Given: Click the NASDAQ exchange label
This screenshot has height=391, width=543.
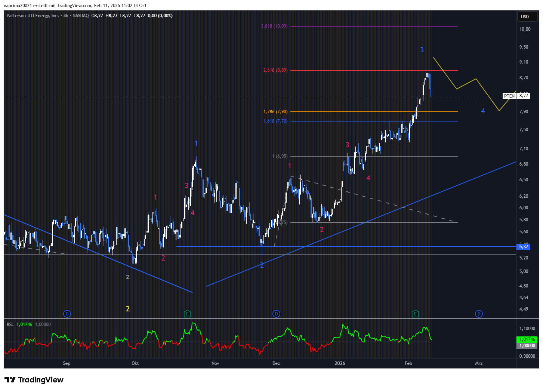Looking at the screenshot, I should tap(81, 16).
